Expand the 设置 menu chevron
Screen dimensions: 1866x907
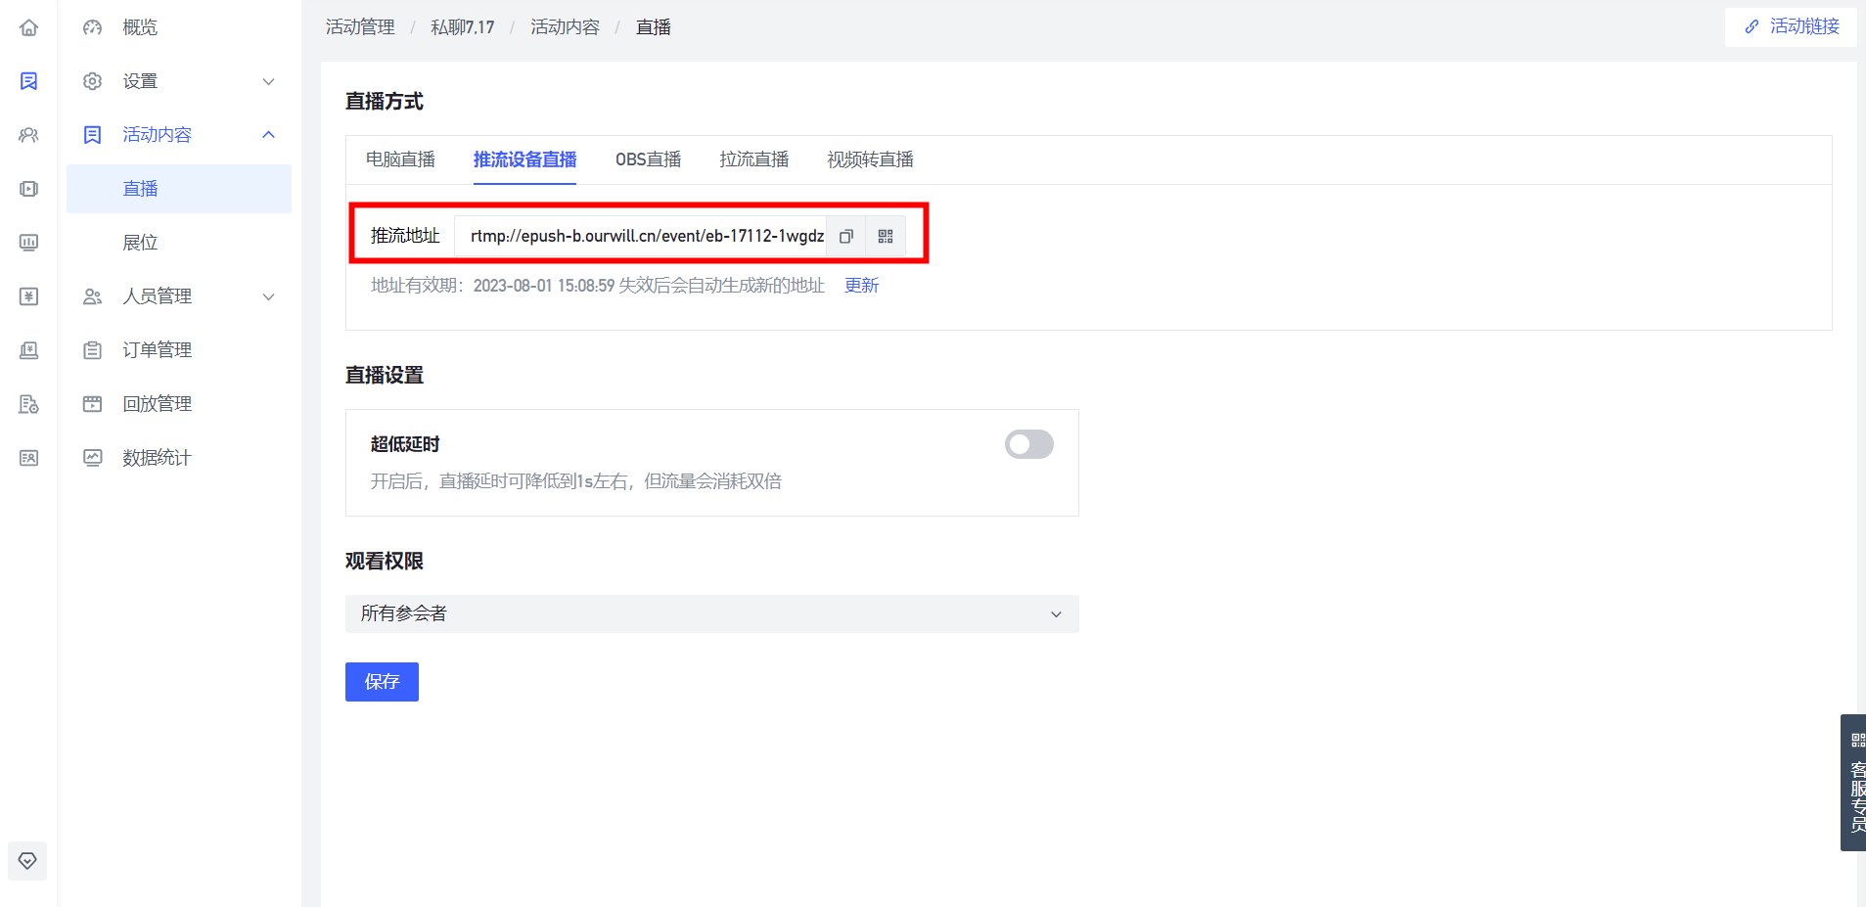click(x=269, y=81)
